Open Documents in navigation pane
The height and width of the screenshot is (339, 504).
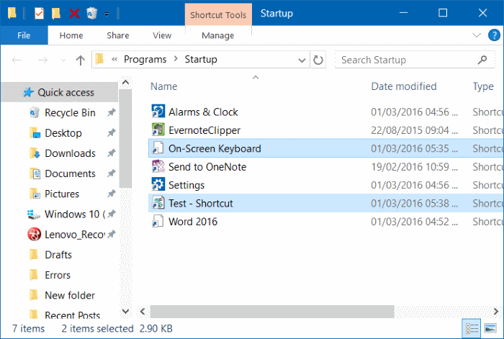click(x=70, y=173)
